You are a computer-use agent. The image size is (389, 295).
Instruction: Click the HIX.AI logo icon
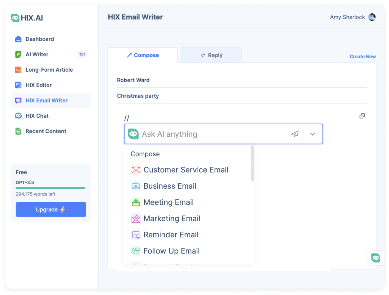tap(15, 18)
